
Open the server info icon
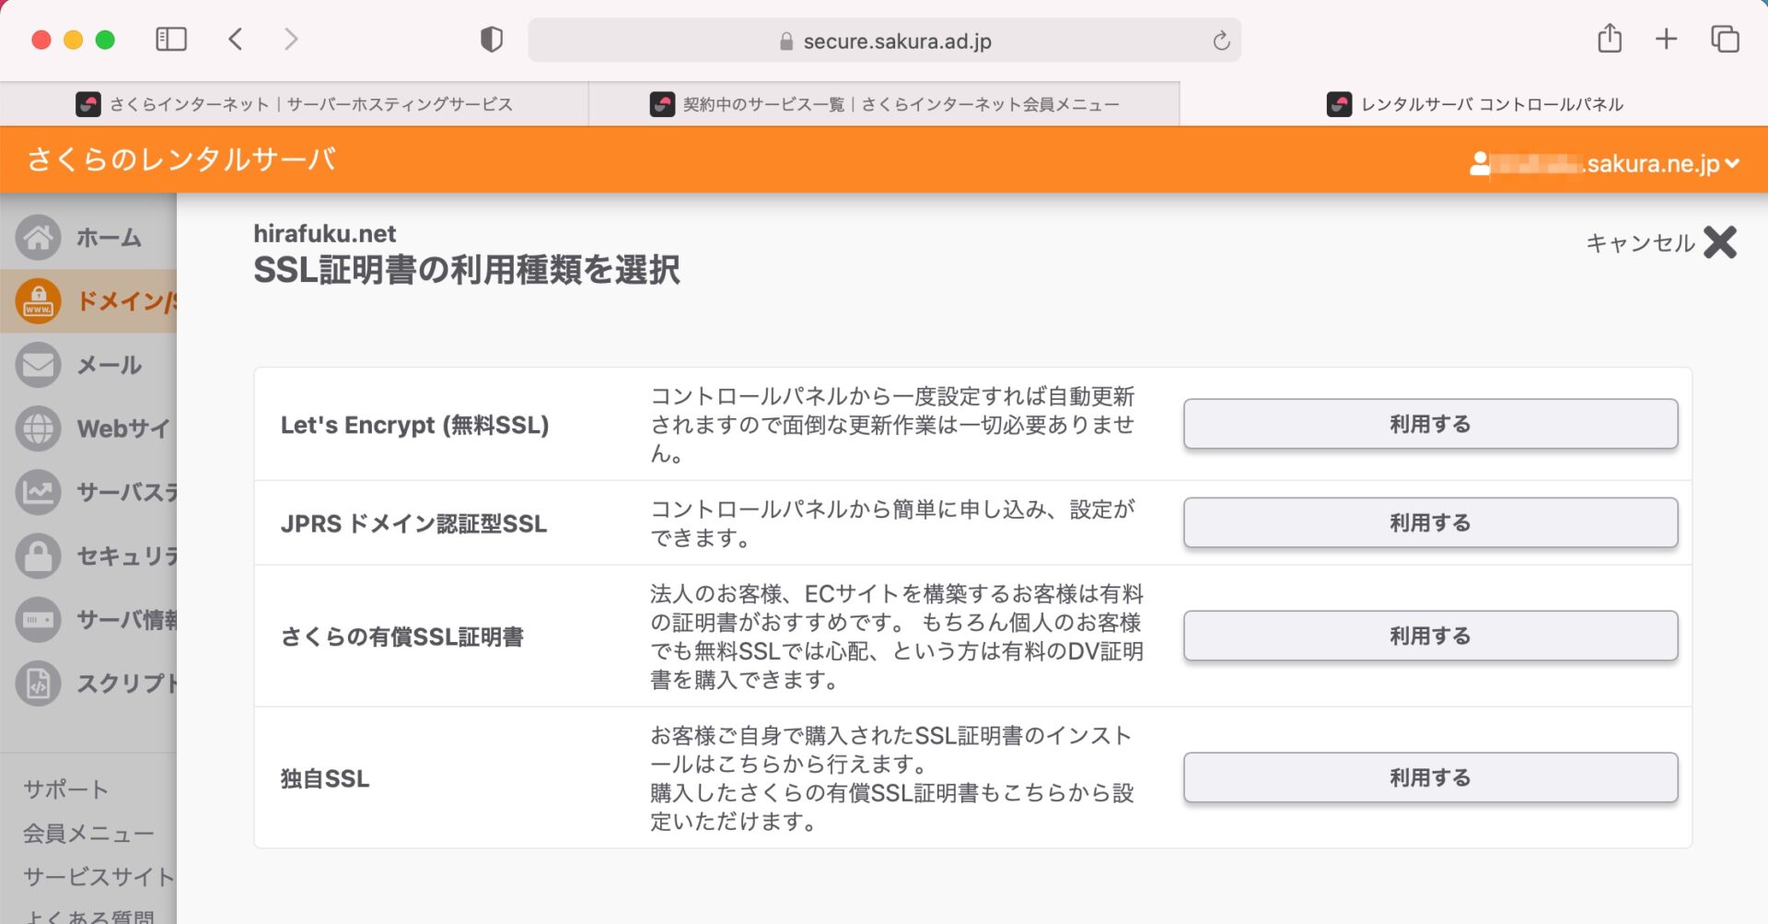(x=39, y=619)
